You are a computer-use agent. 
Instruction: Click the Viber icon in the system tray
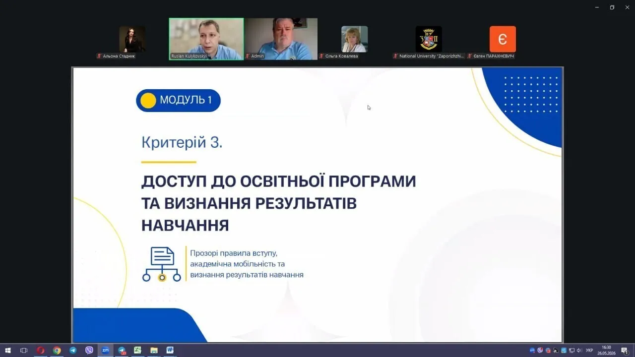click(x=540, y=350)
